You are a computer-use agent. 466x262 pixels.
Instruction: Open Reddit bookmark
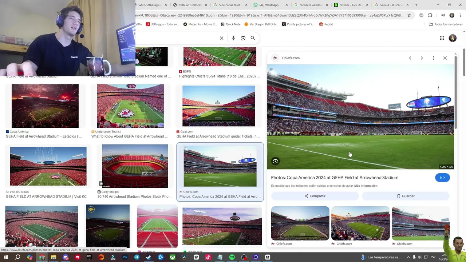[326, 24]
